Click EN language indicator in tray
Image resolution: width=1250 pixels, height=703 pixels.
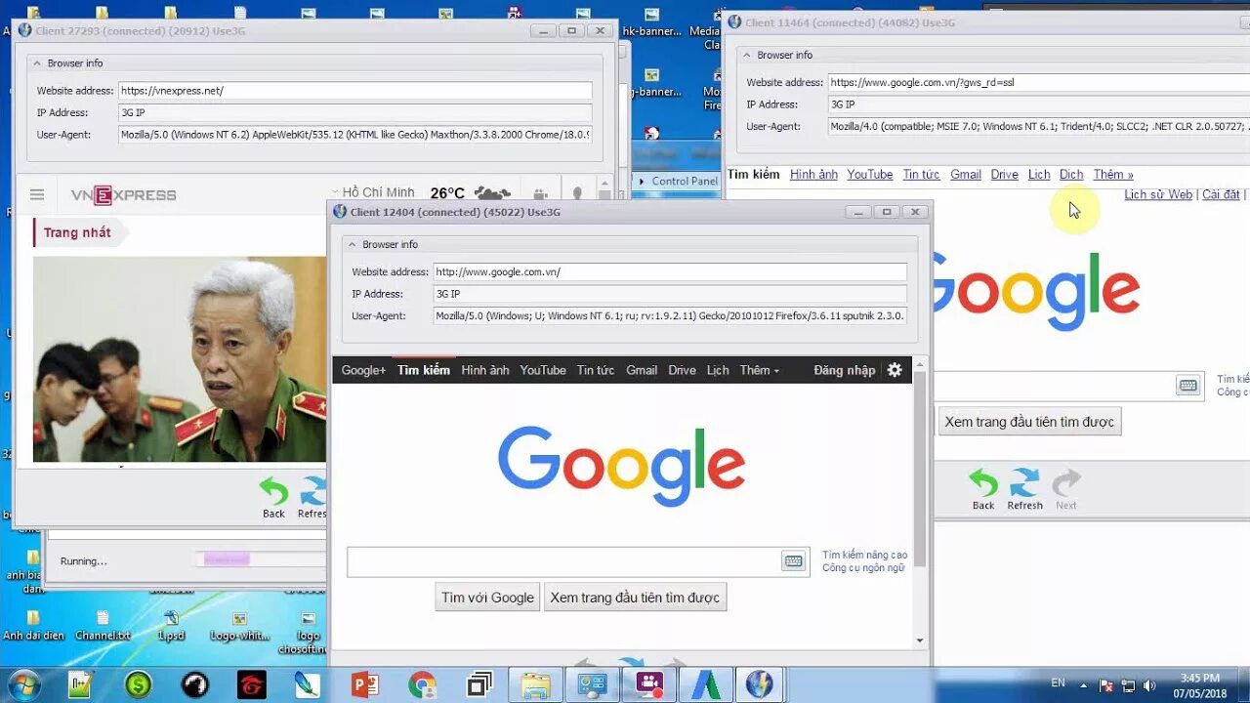click(x=1058, y=682)
